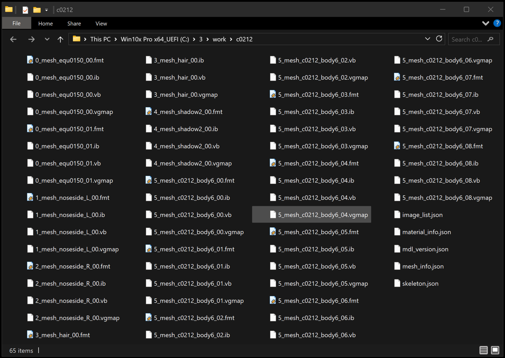Click the Back navigation arrow
The image size is (505, 358).
point(13,39)
